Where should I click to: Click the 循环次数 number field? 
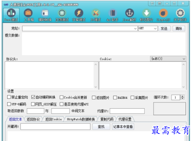[x=176, y=97]
